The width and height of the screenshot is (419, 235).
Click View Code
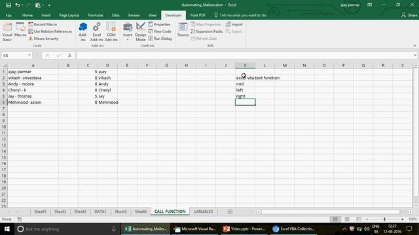click(160, 31)
